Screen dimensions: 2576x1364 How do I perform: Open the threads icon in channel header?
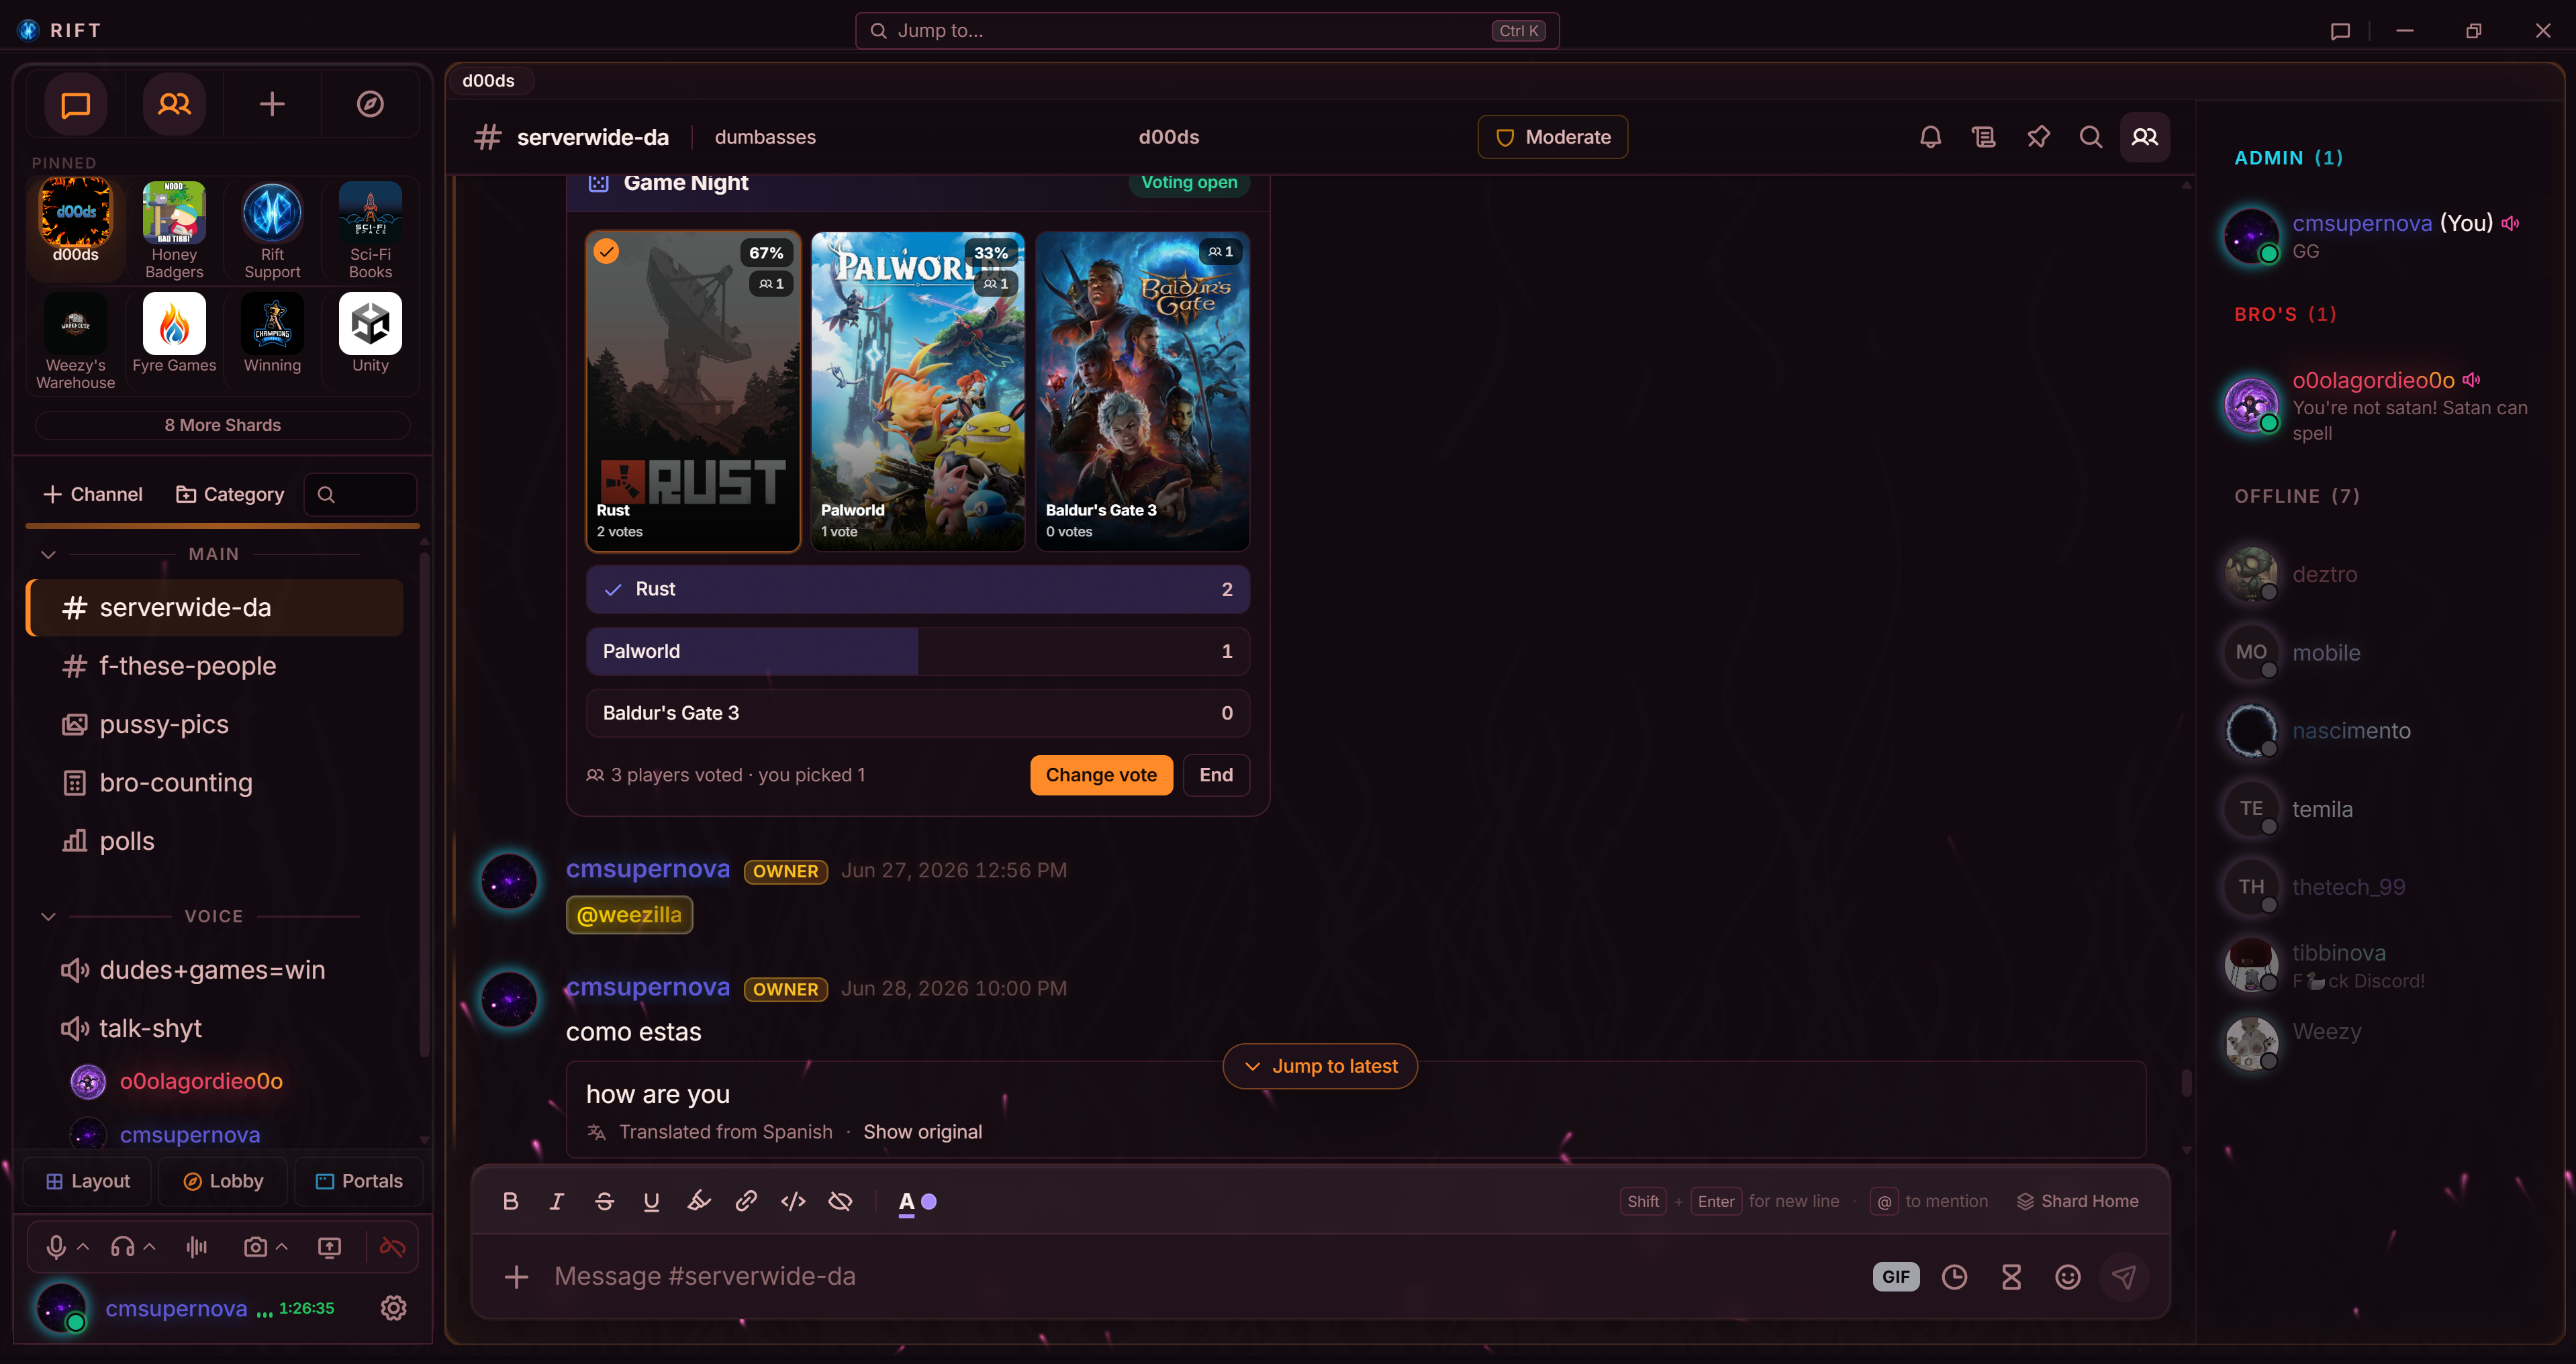1984,137
